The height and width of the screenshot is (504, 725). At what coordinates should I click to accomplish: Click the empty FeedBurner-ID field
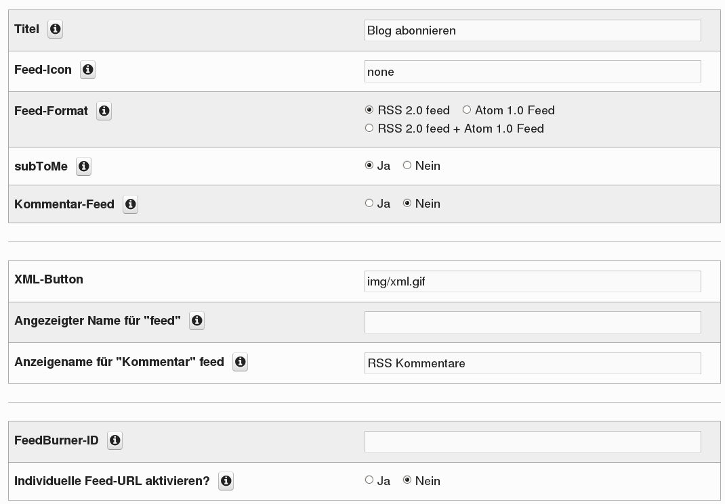533,442
